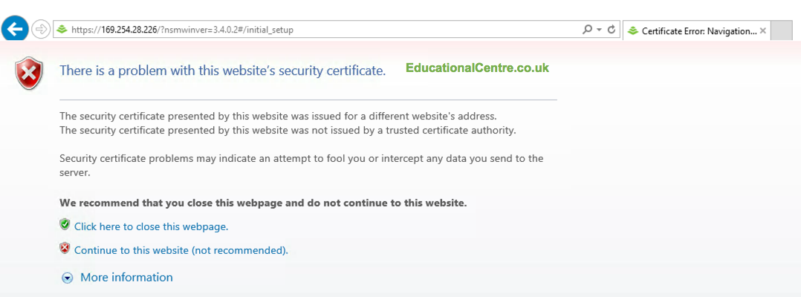Click the small red shield beside Continue link

tap(65, 249)
